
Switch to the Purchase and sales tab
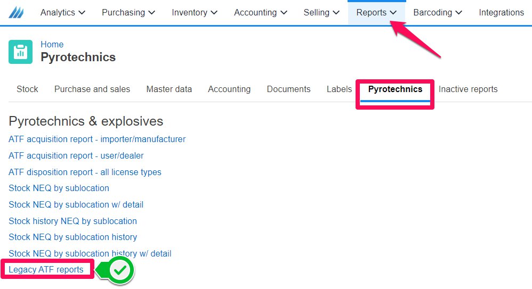[92, 89]
